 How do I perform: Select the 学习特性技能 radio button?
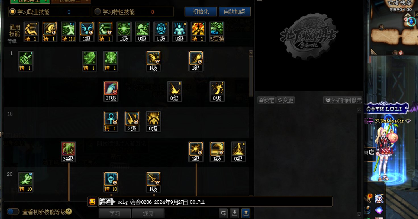97,12
